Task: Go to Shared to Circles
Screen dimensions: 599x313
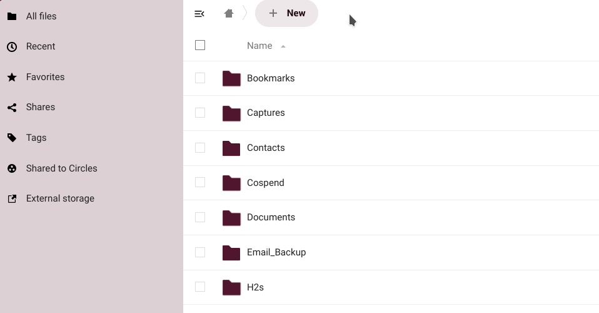Action: pos(61,168)
